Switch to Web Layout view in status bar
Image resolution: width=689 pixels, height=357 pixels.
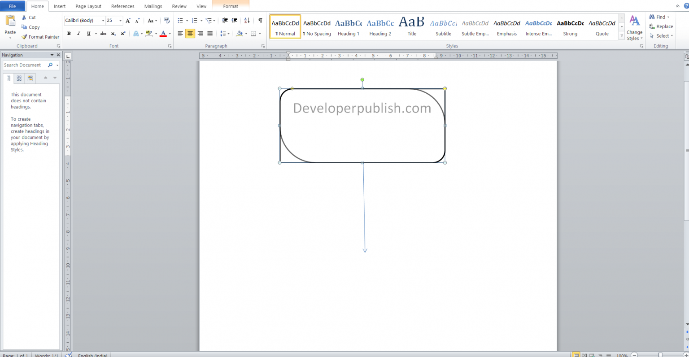tap(591, 355)
